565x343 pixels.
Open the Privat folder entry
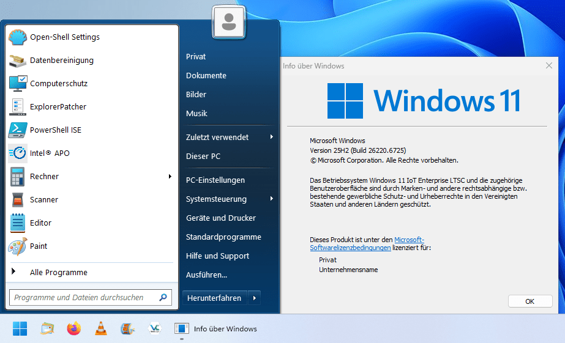click(196, 56)
